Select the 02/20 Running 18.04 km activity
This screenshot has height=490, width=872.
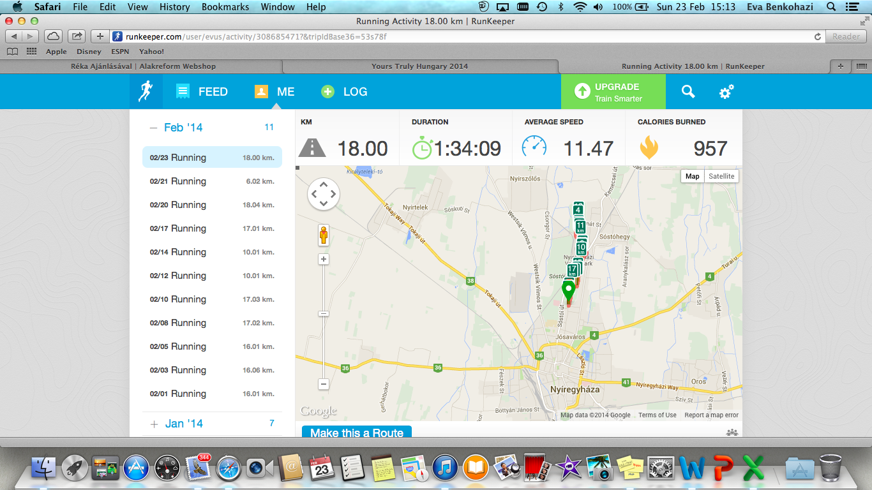click(x=212, y=205)
